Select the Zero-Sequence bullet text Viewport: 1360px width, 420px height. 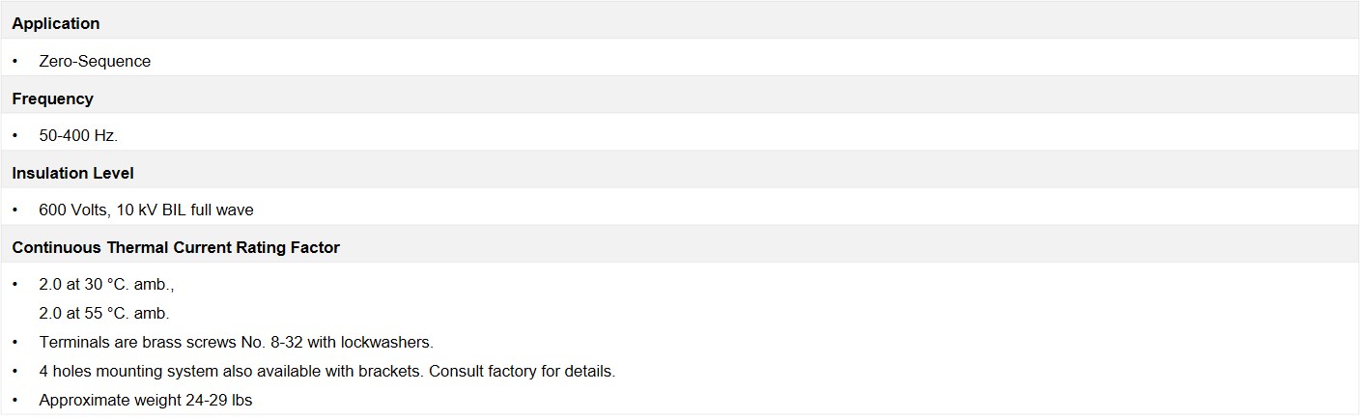click(x=95, y=61)
